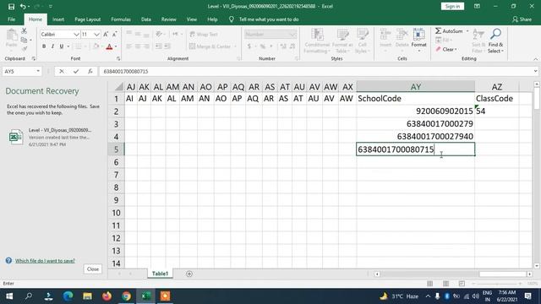Toggle Bold formatting
The image size is (541, 304).
[44, 46]
